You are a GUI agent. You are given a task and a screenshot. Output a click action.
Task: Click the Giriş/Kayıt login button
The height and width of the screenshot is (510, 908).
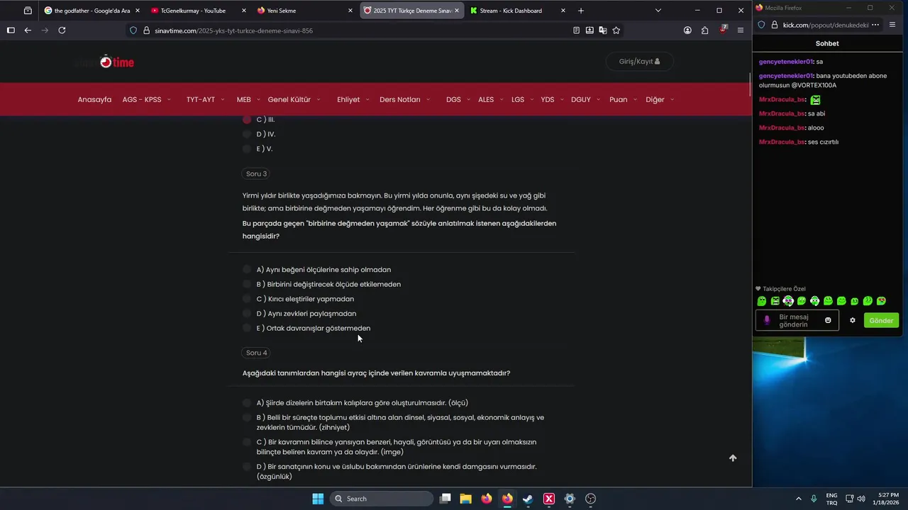pos(639,62)
